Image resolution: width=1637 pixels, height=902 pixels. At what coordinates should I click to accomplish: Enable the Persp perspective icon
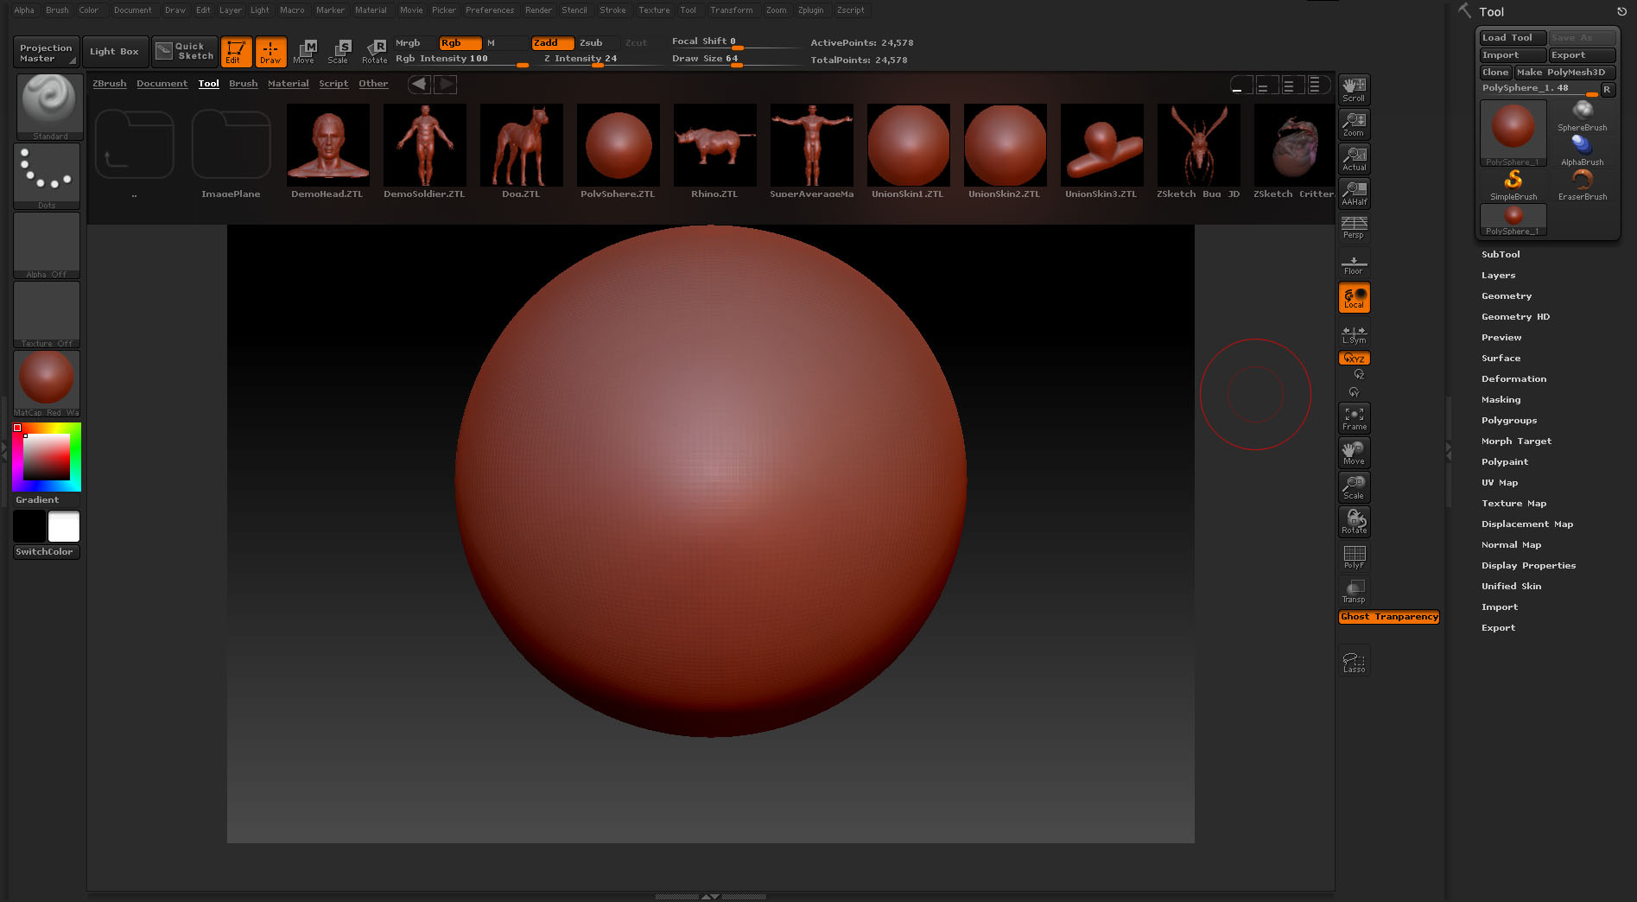pos(1354,227)
